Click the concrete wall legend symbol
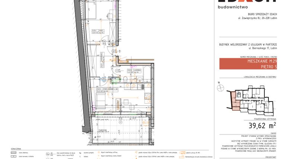Image resolution: width=283 pixels, height=159 pixels. pyautogui.click(x=13, y=153)
